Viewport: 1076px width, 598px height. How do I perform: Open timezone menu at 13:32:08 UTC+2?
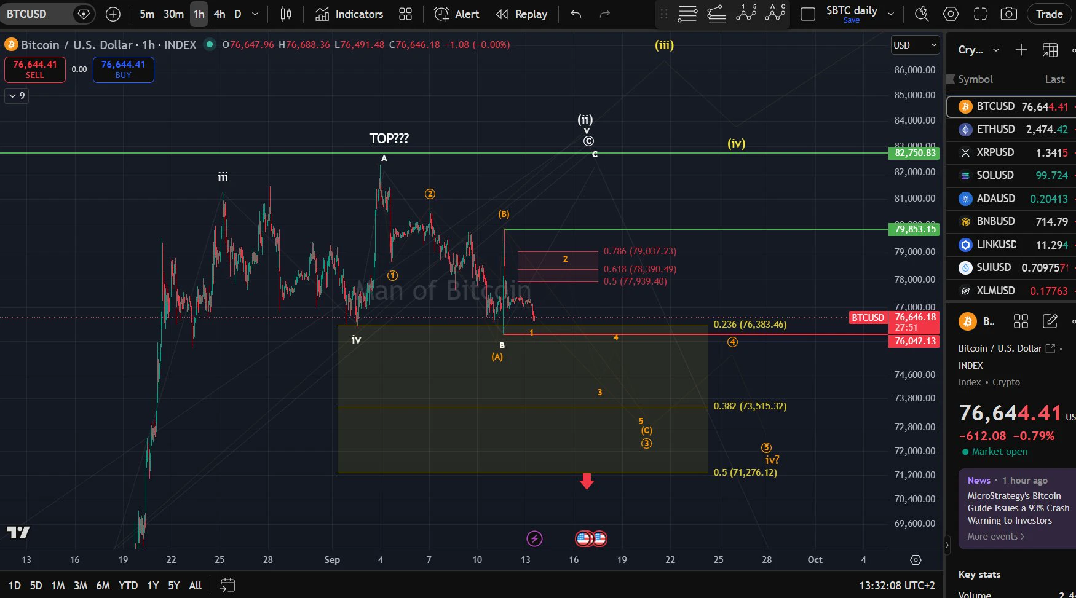[x=897, y=586]
